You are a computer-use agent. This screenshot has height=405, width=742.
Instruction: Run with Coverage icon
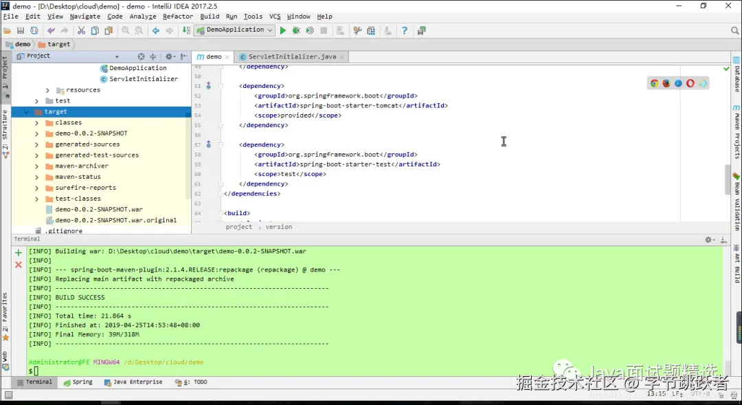coord(310,30)
